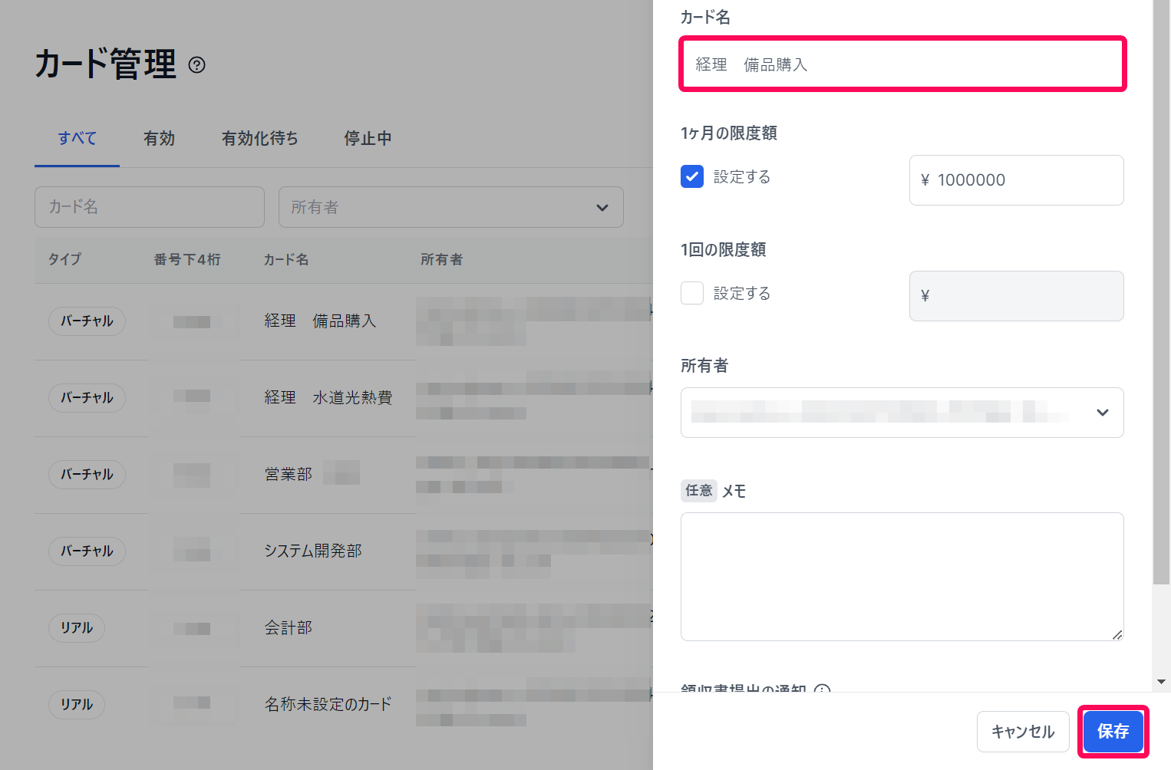Switch to the 停止中 tab
The height and width of the screenshot is (770, 1171).
pyautogui.click(x=368, y=139)
